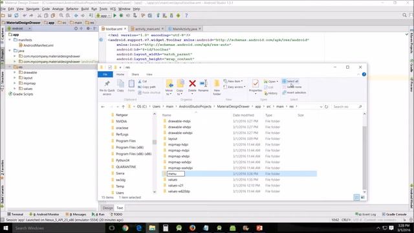Click Select all in Explorer ribbon
414x233 pixels.
[290, 82]
